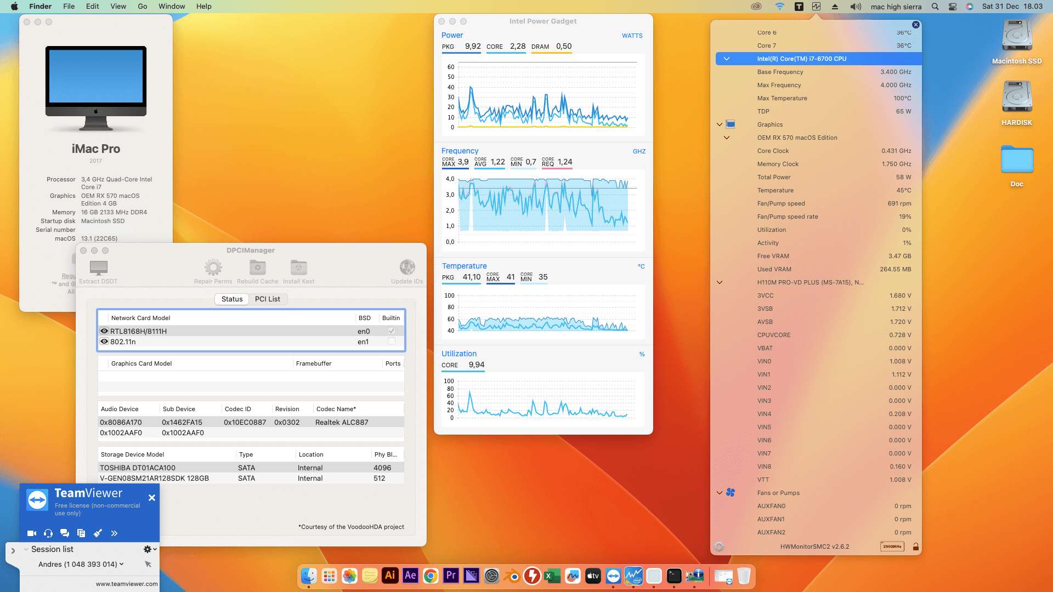1053x592 pixels.
Task: Open the Andres session dropdown arrow
Action: click(x=122, y=564)
